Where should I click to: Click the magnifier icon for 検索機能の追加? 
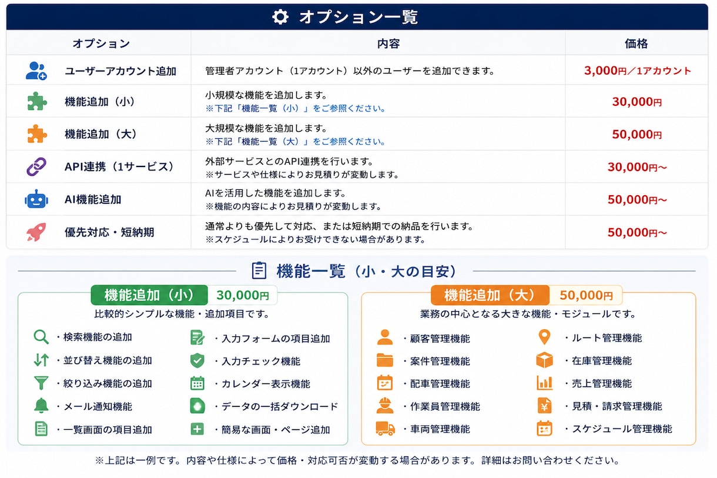point(41,337)
